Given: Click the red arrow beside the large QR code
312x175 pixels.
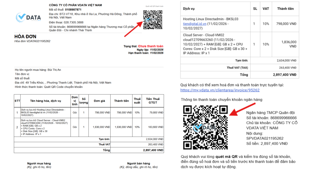Looking at the screenshot, I should point(242,109).
